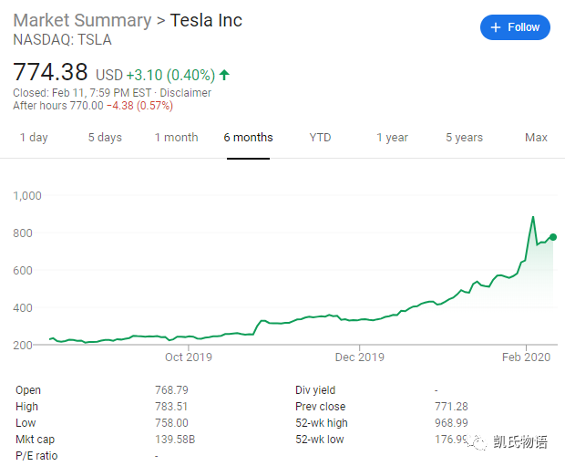Select the 1 month tab
This screenshot has height=466, width=565.
[x=176, y=138]
